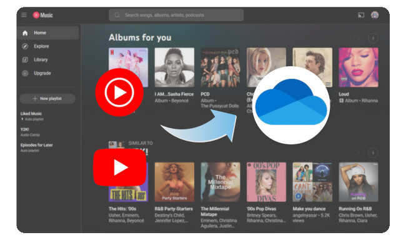Screen dimensions: 406x240
Task: Click 'The Millennial Mixtape' title text
Action: coord(215,211)
